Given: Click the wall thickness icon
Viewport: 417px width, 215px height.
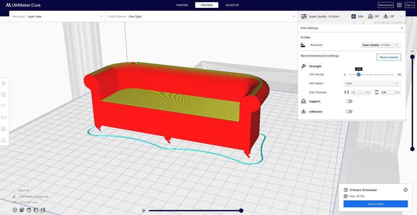Looking at the screenshot, I should pyautogui.click(x=347, y=92).
